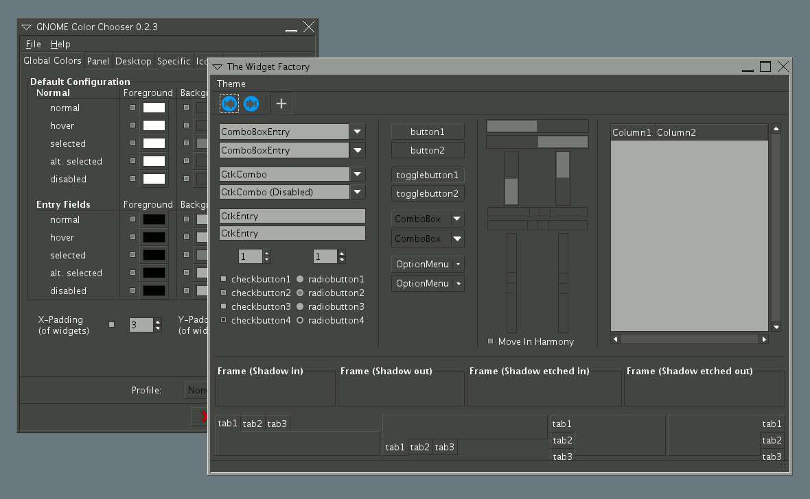Image resolution: width=810 pixels, height=499 pixels.
Task: Enable Entry Fields 'hover' foreground checkbox
Action: pyautogui.click(x=132, y=237)
